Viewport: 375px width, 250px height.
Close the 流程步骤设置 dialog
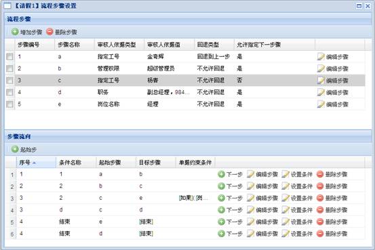click(x=368, y=5)
